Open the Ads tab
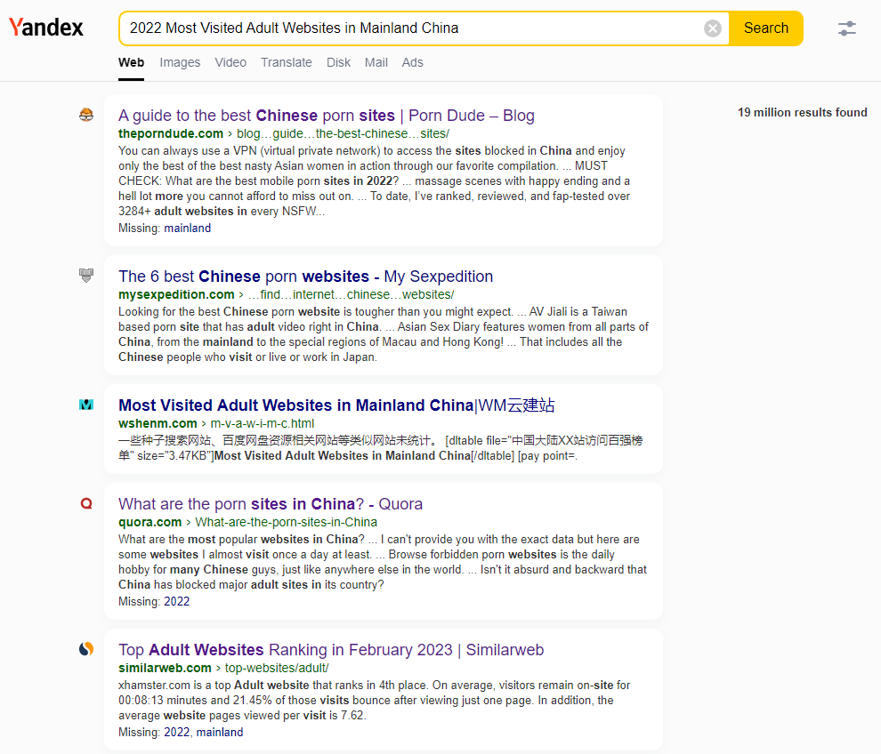Image resolution: width=881 pixels, height=754 pixels. click(x=412, y=62)
